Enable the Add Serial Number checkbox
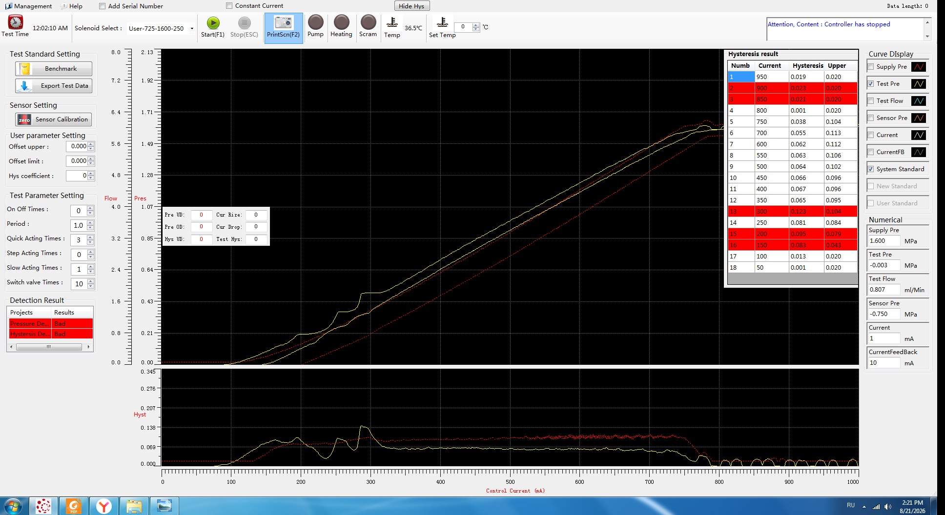945x515 pixels. (x=102, y=6)
